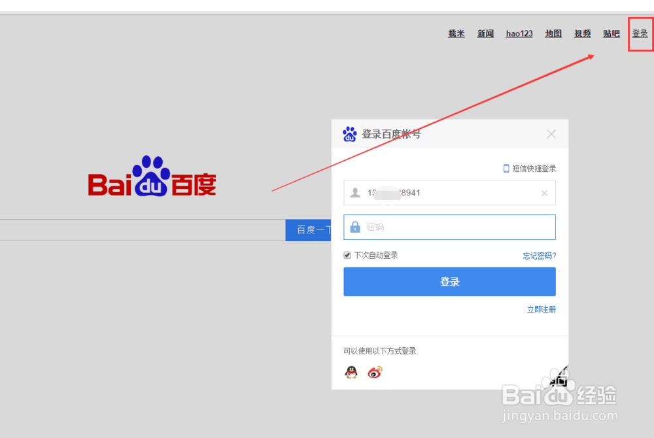
Task: Click the Baidu paw logo in dialog header
Action: pos(349,134)
